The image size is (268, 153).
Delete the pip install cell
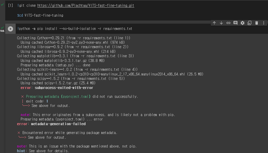[257, 23]
